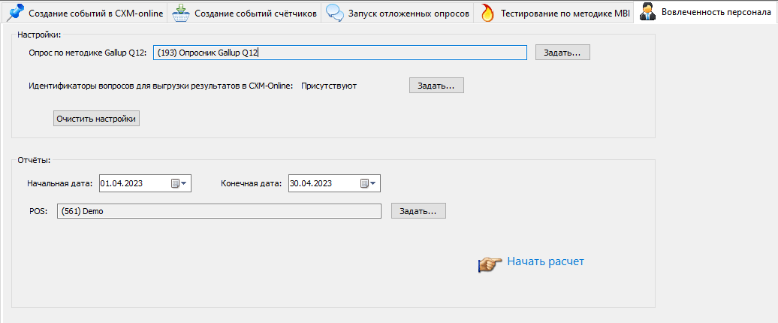778x323 pixels.
Task: Click the pushpin icon on the CXM-online events tab
Action: [15, 12]
